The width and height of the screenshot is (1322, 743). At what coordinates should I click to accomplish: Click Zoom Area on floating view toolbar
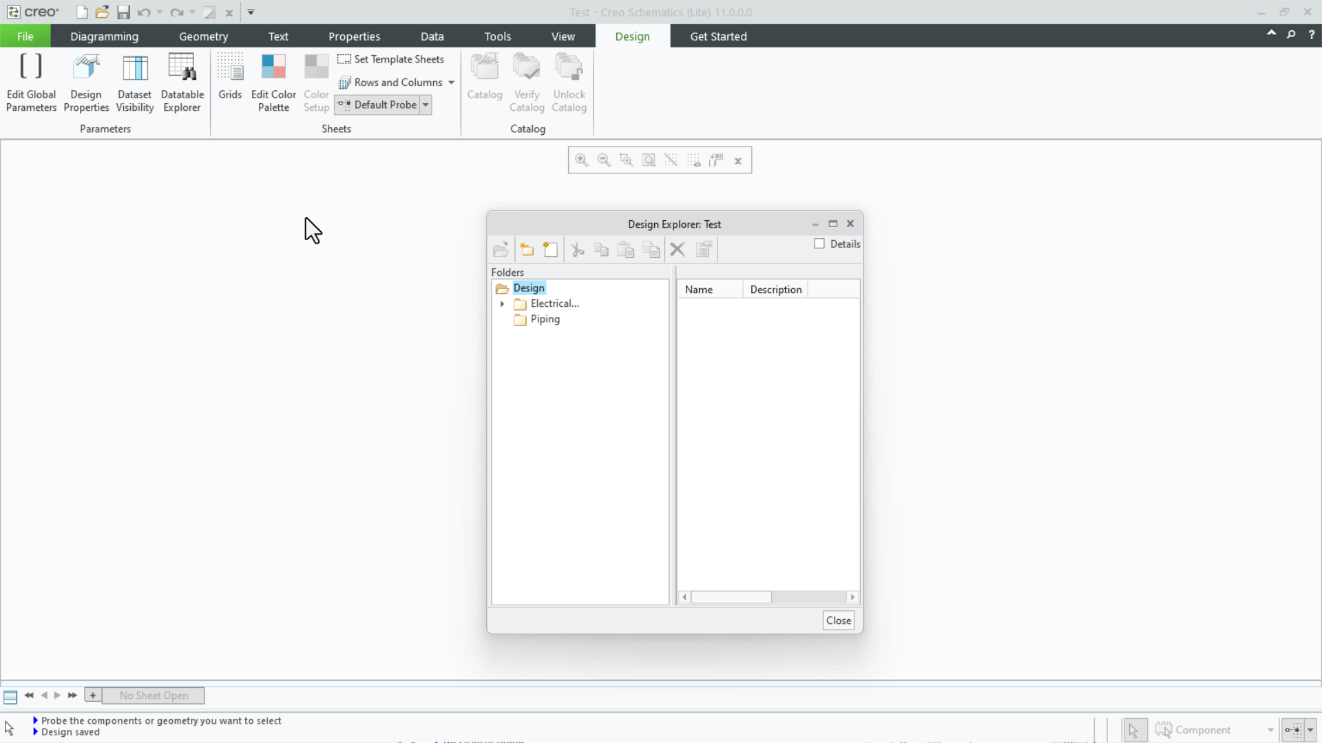(626, 160)
